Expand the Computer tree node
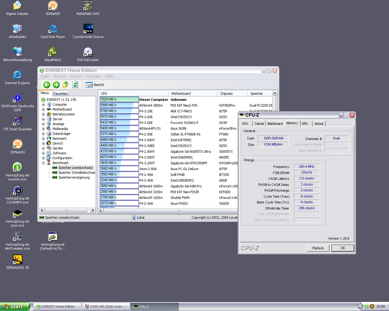Screen dimensions: 389x311 point(43,104)
